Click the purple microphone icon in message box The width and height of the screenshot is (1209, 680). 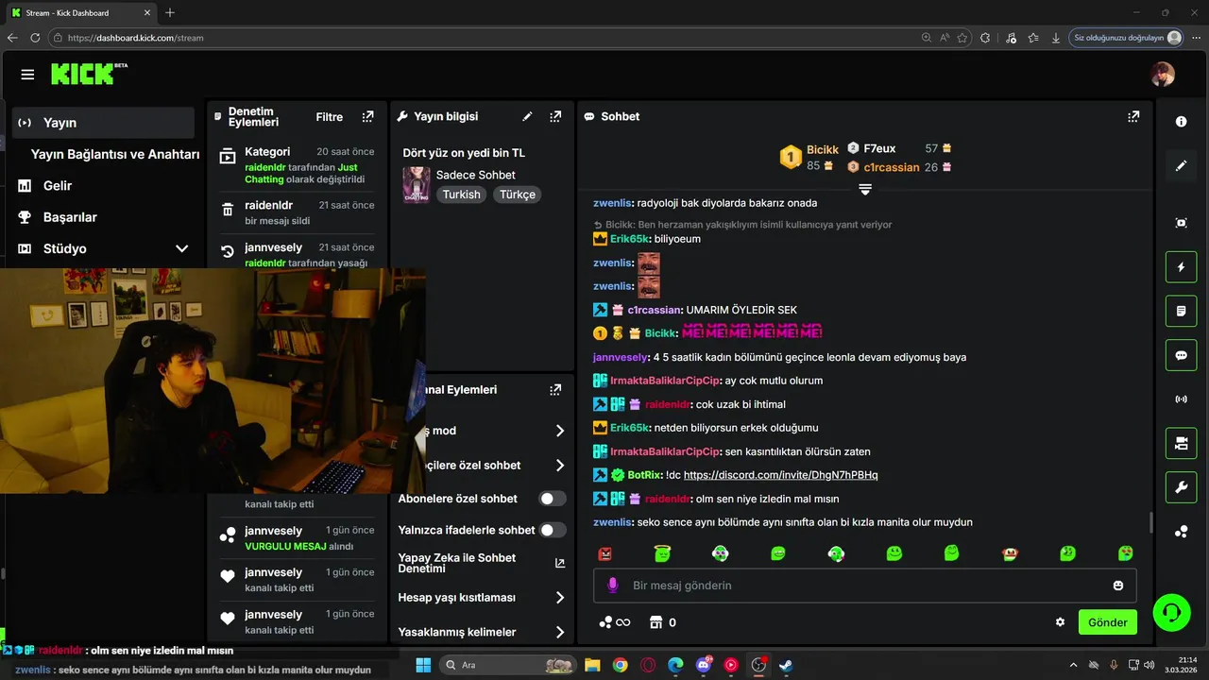click(612, 586)
